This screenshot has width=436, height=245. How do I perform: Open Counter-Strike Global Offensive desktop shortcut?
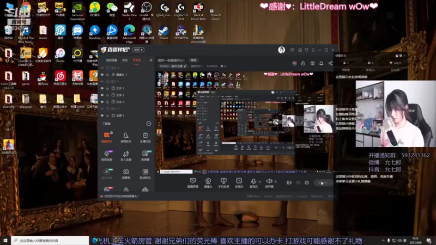tap(26, 57)
